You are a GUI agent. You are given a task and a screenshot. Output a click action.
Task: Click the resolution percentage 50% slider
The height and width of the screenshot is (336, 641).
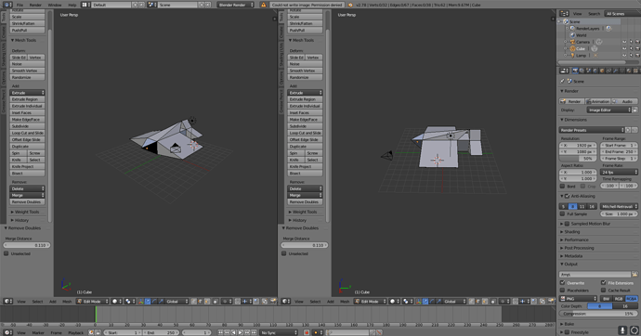tap(578, 159)
